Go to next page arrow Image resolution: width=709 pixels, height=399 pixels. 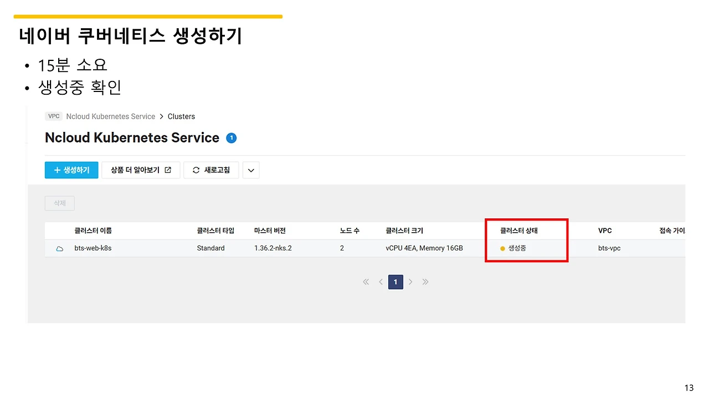(410, 282)
